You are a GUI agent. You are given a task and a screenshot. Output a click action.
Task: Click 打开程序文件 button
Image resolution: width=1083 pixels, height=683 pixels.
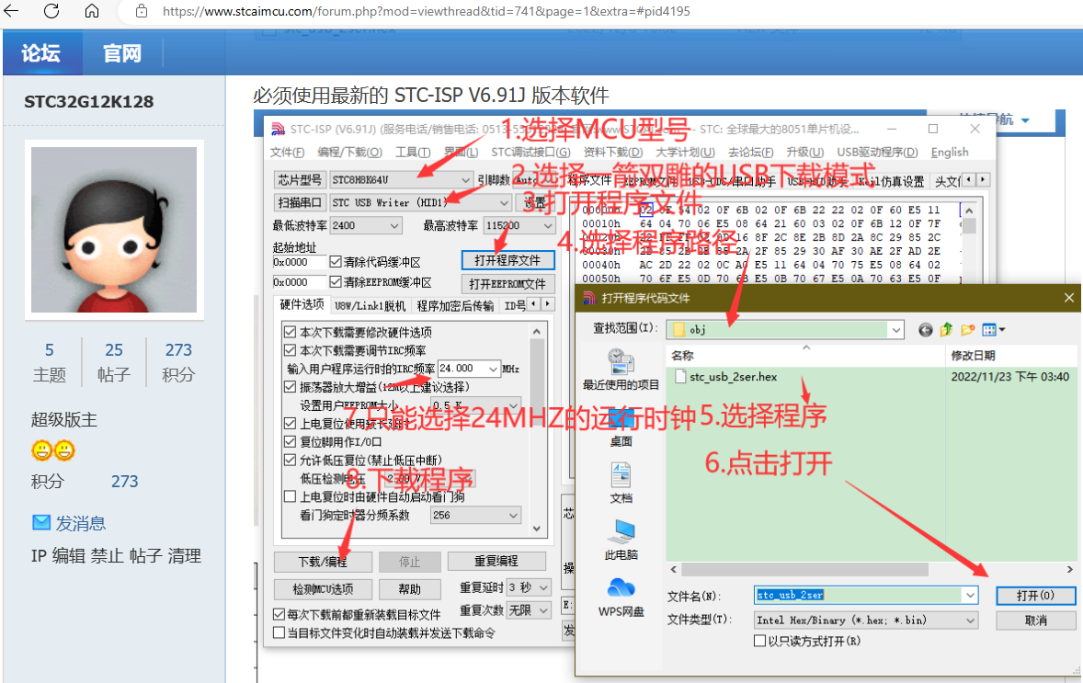point(507,260)
